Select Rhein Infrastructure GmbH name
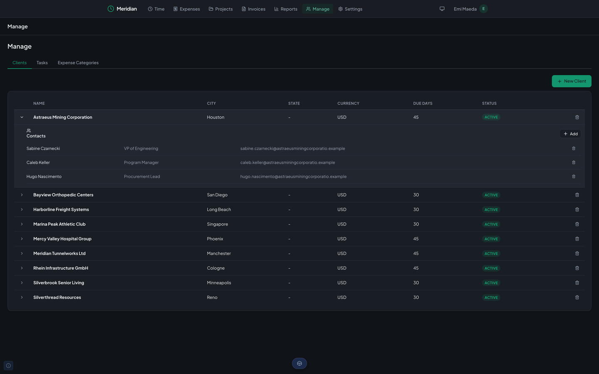The width and height of the screenshot is (599, 374). tap(61, 268)
